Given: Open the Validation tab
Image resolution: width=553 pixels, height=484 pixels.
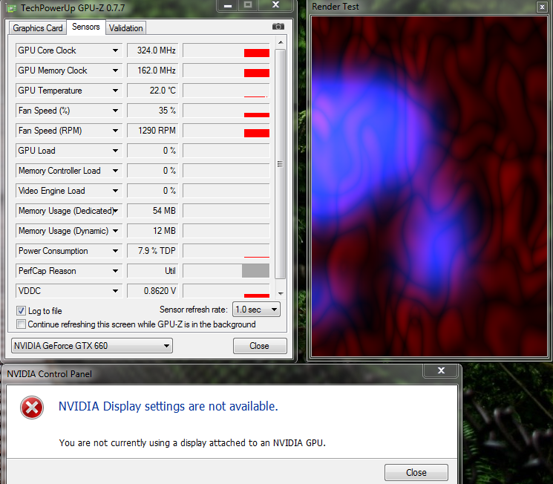Looking at the screenshot, I should tap(125, 28).
